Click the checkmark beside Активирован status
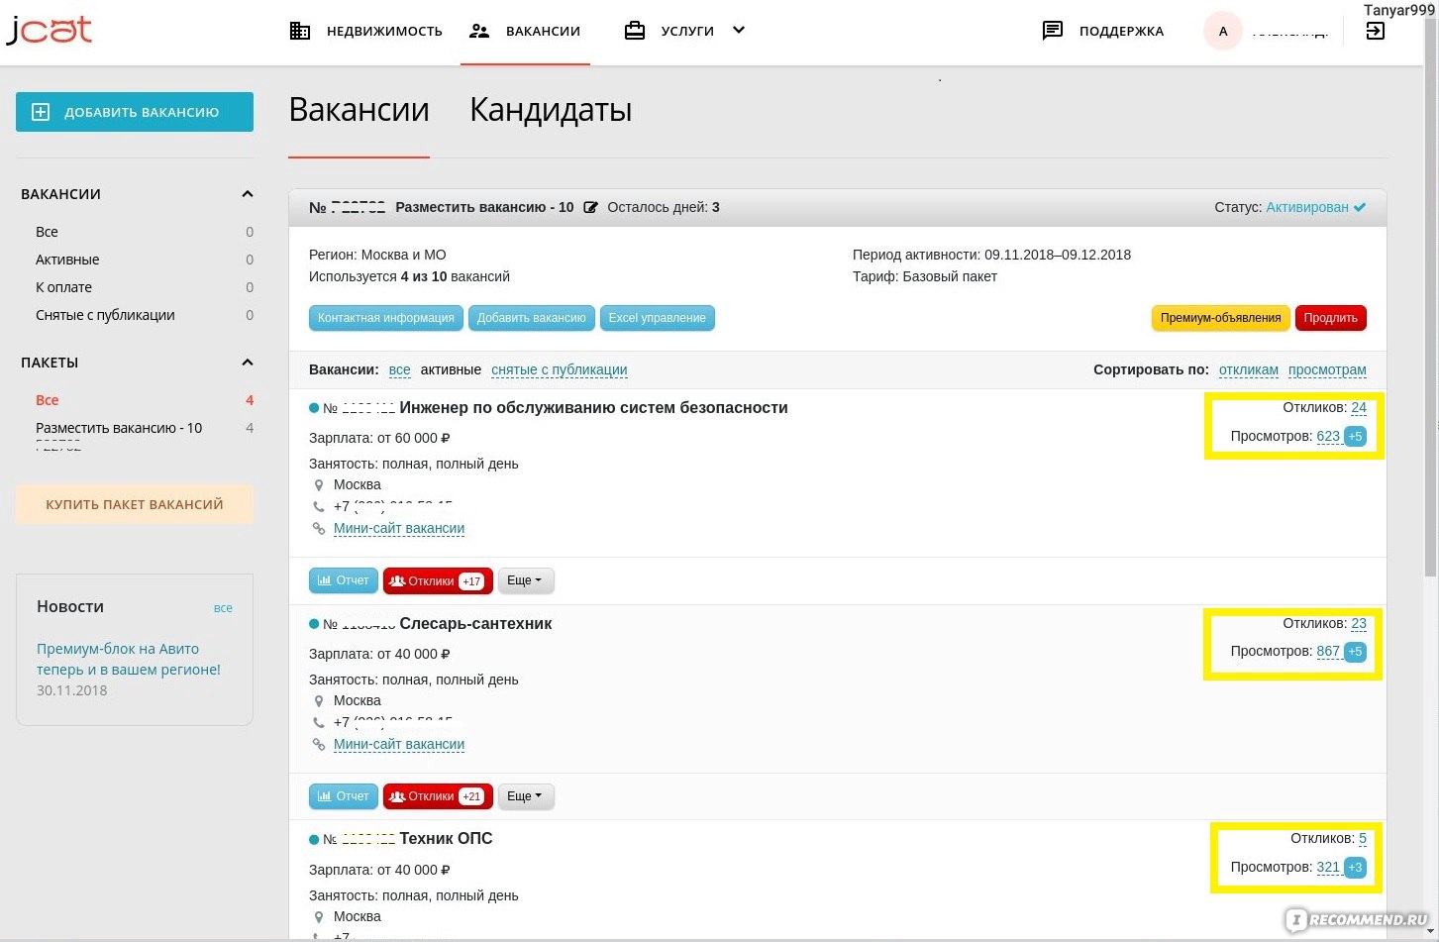 pos(1360,208)
